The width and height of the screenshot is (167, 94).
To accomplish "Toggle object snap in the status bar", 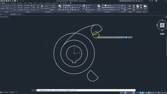I will point(143,93).
